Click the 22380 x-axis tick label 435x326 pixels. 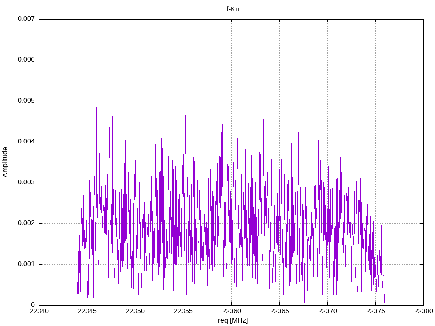pyautogui.click(x=424, y=311)
